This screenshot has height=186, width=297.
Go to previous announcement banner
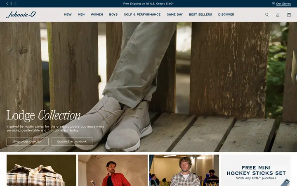point(7,3)
